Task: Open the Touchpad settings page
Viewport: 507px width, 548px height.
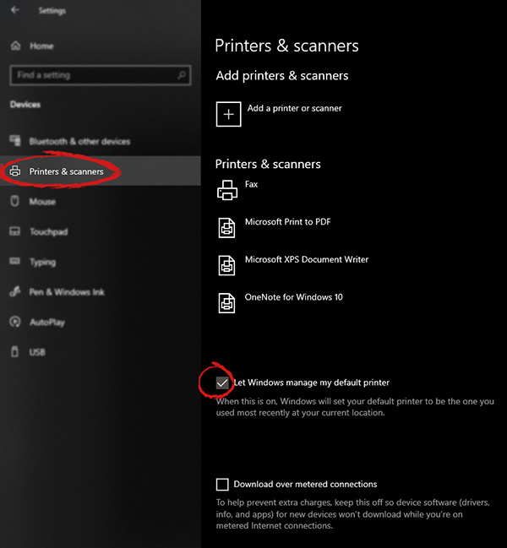Action: coord(49,231)
